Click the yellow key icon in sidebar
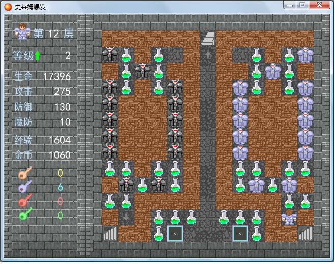335x264 pixels. [24, 173]
